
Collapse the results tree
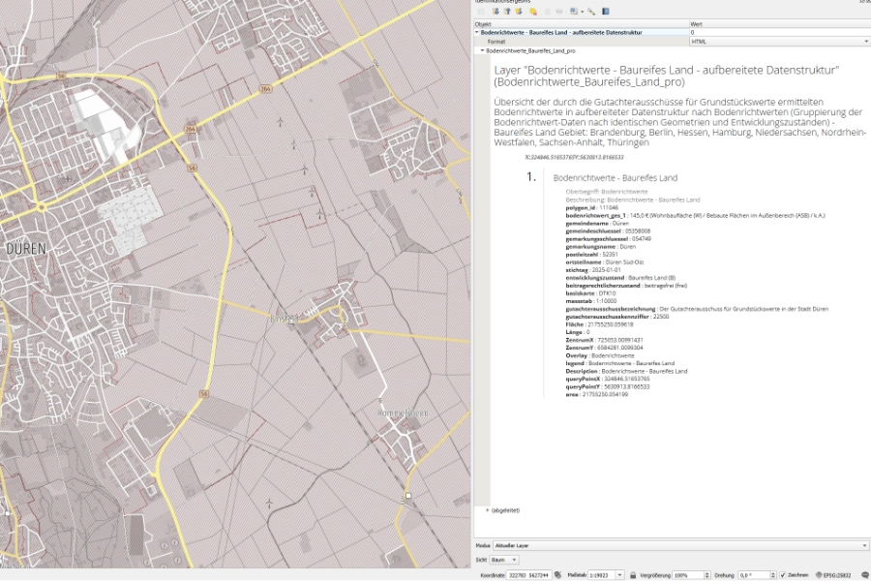(x=508, y=13)
